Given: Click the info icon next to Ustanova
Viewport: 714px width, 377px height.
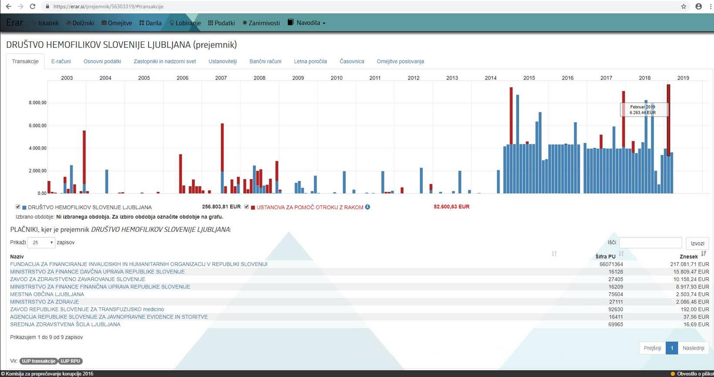Looking at the screenshot, I should [x=368, y=207].
